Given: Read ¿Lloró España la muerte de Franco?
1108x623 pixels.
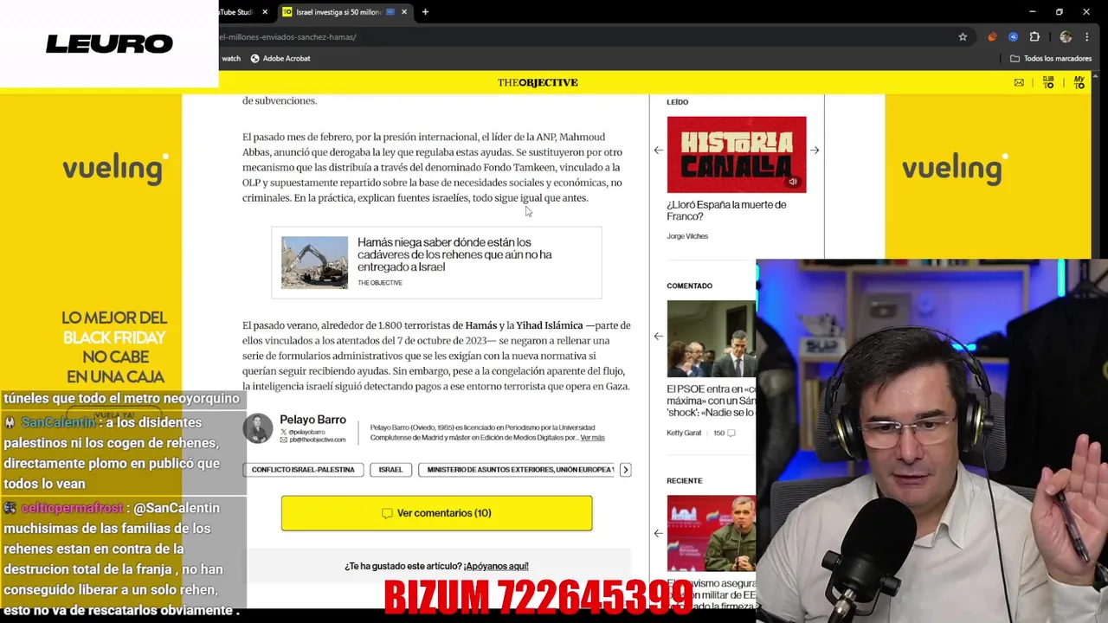Looking at the screenshot, I should [726, 210].
